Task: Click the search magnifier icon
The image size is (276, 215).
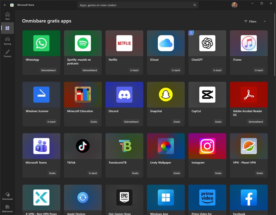Action: click(x=194, y=5)
